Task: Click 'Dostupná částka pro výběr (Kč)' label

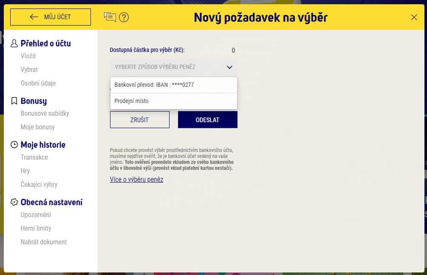Action: click(x=147, y=50)
